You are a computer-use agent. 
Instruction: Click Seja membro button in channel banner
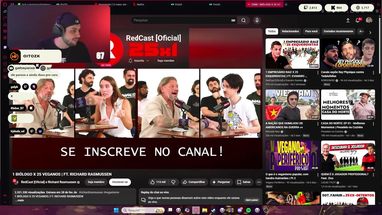tap(166, 61)
